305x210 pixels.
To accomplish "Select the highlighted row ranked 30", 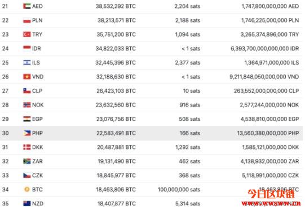I will coord(151,133).
